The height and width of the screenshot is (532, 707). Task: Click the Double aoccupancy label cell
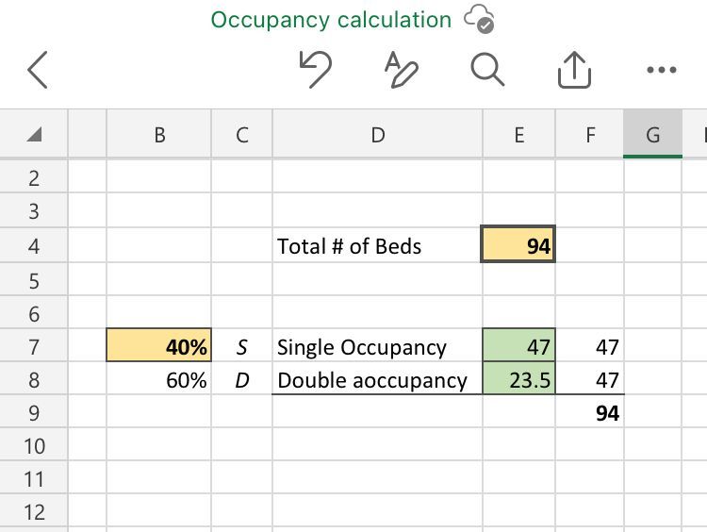(x=377, y=380)
